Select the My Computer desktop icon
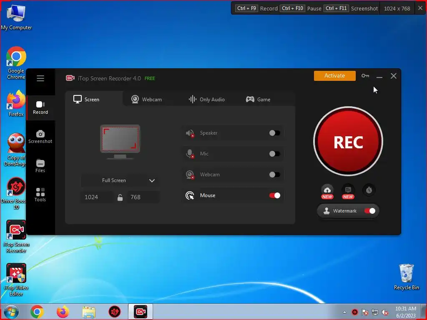 click(16, 17)
